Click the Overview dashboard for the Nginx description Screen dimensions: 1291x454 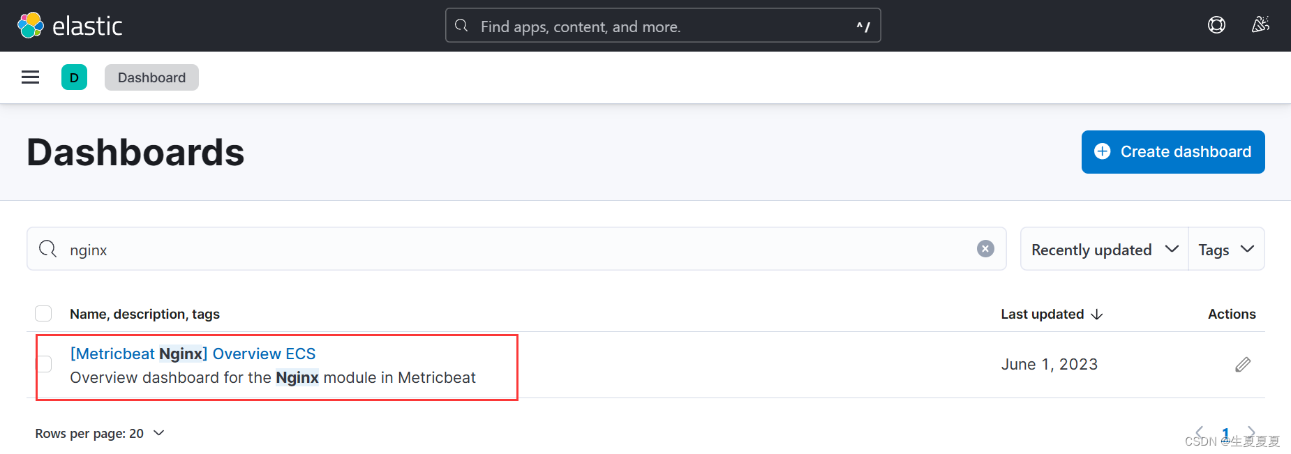point(273,377)
